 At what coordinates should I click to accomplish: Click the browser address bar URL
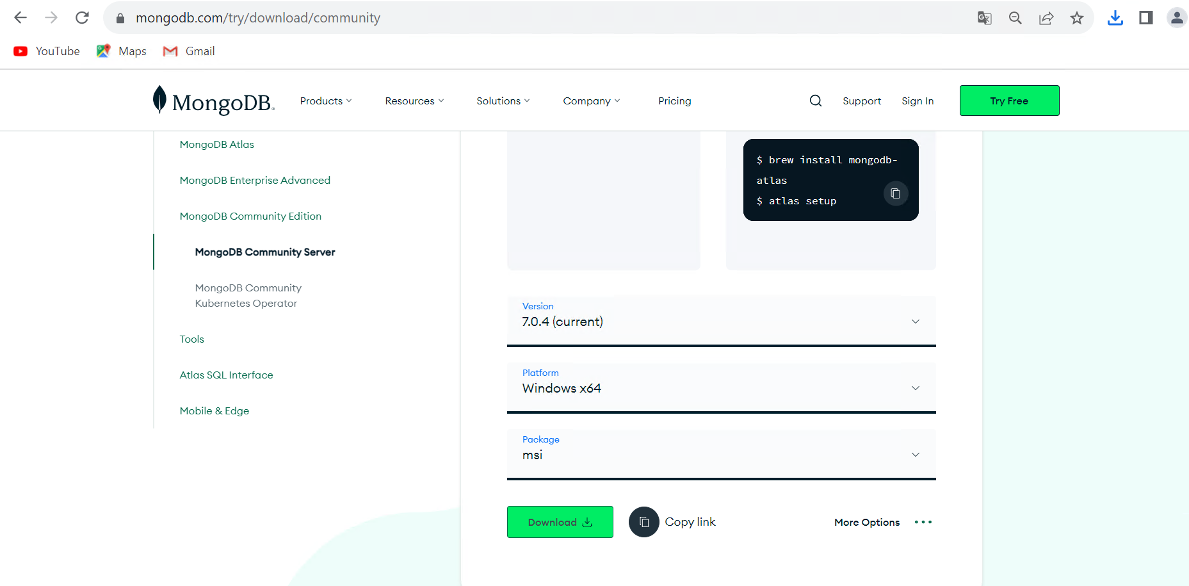(x=257, y=18)
